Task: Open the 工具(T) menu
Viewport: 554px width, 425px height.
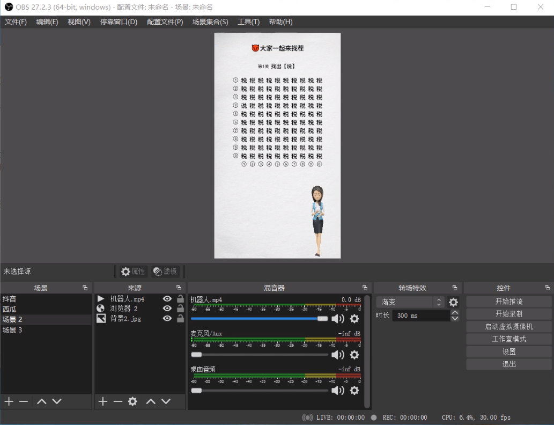Action: click(248, 21)
